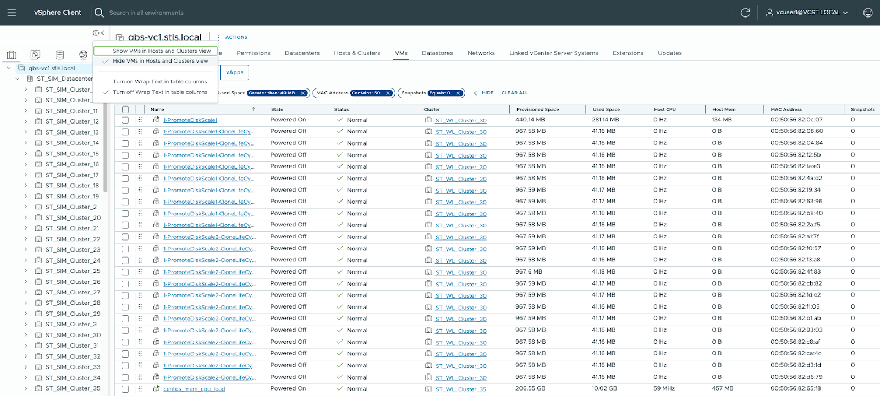880x396 pixels.
Task: Open the Networking inventory icon
Action: click(x=83, y=54)
